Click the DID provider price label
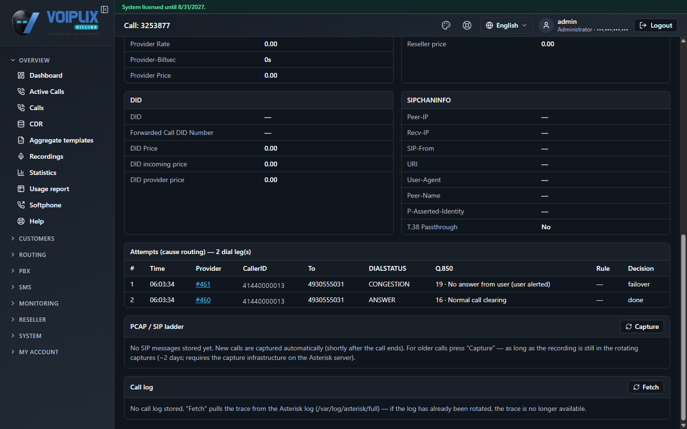This screenshot has height=429, width=687. coord(157,180)
